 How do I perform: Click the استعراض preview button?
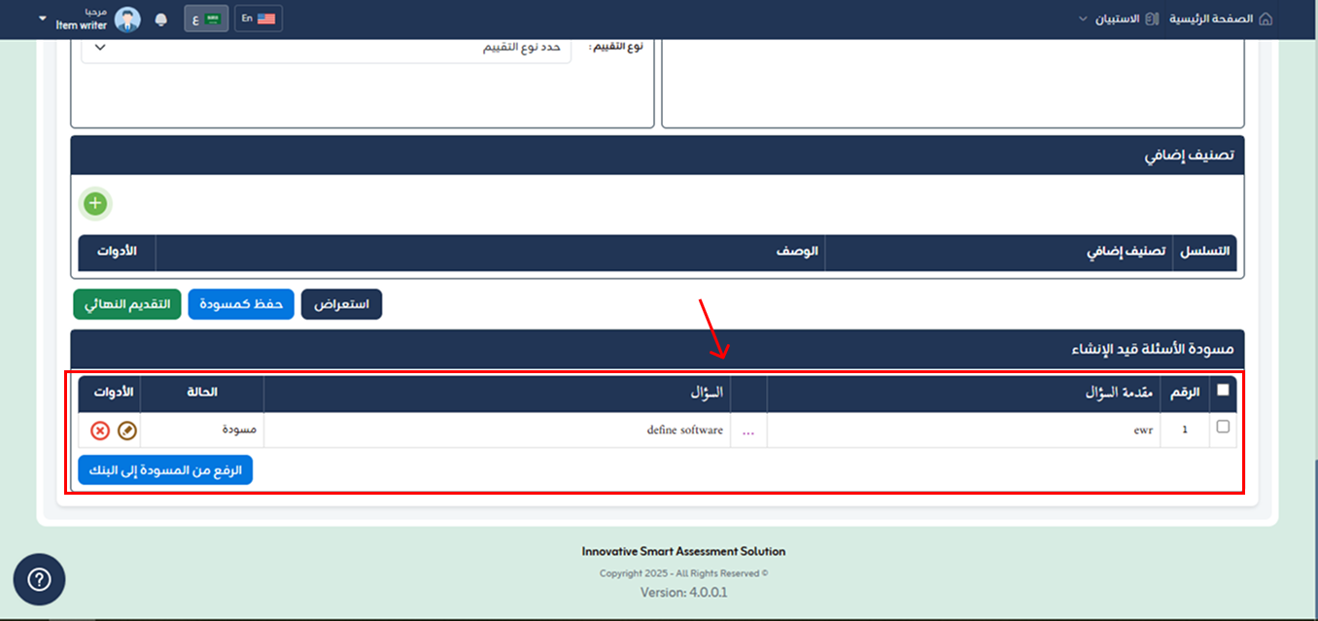tap(342, 304)
